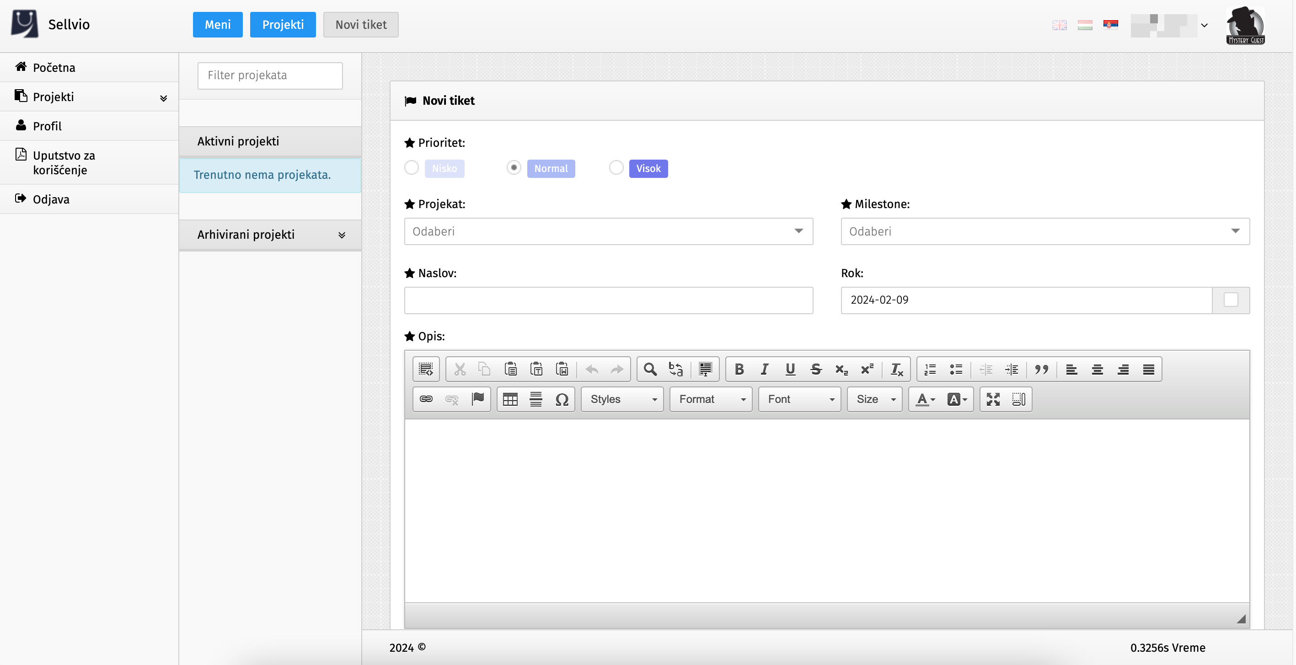Image resolution: width=1296 pixels, height=665 pixels.
Task: Select the Nisko priority radio button
Action: coord(412,167)
